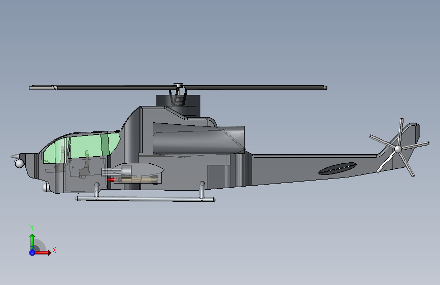Select the engine exhaust housing

coord(198,139)
